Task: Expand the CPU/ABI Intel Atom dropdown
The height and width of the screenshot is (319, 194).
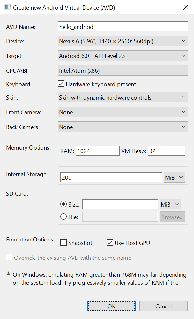Action: 123,70
